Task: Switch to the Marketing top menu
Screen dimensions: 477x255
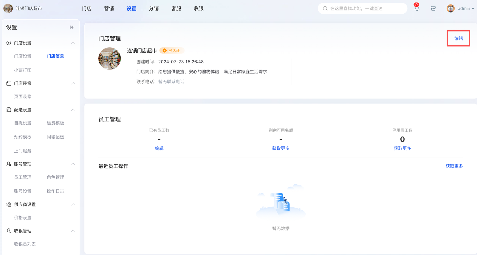Action: point(109,9)
